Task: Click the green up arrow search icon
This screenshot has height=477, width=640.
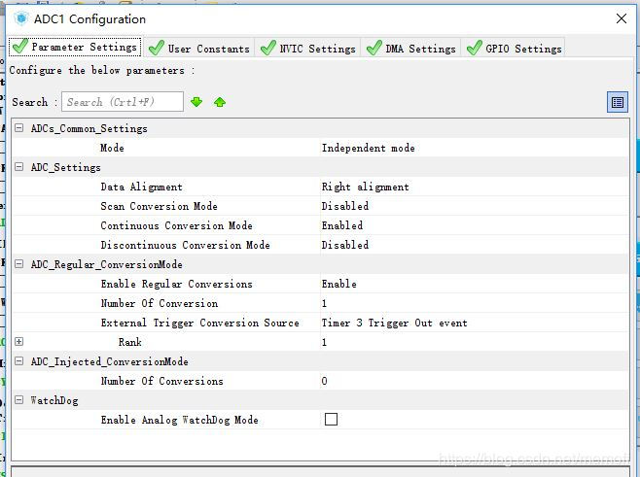Action: coord(220,102)
